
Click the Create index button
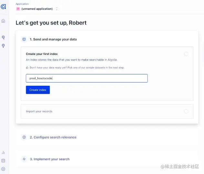[38, 90]
